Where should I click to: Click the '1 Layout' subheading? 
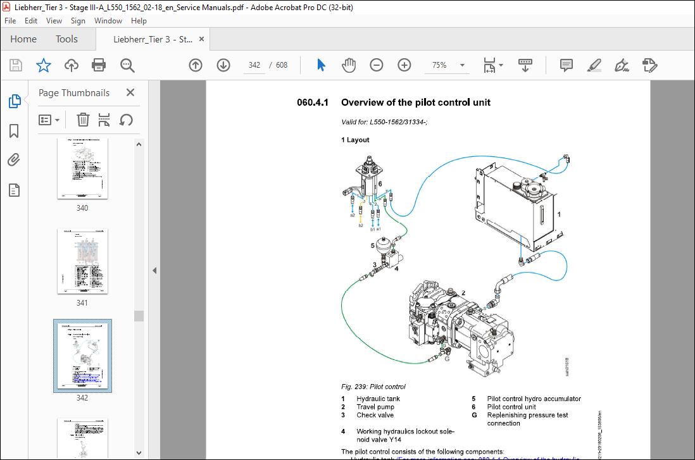tap(355, 140)
